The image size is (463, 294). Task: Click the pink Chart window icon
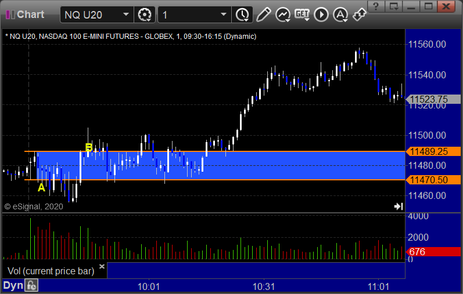[x=10, y=14]
